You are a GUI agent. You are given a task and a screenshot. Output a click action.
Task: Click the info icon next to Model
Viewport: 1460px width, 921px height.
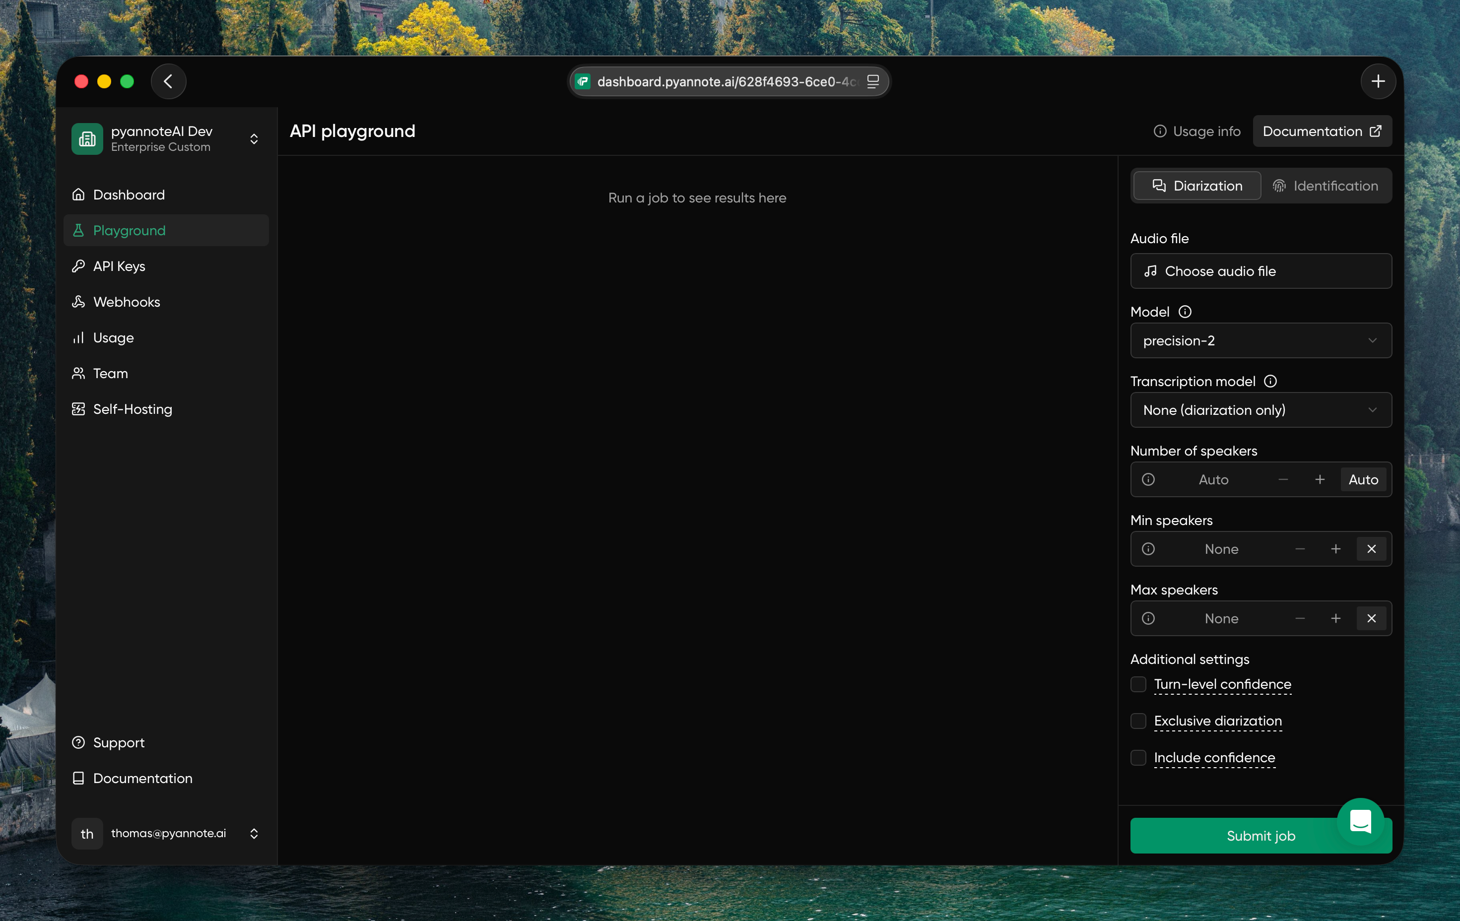pyautogui.click(x=1185, y=311)
